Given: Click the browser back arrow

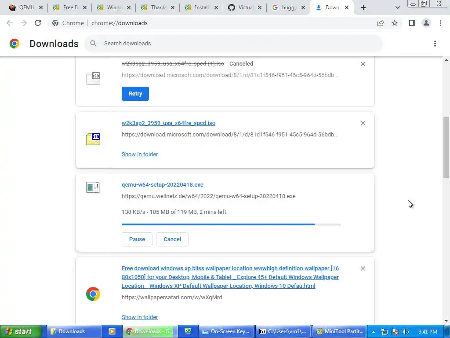Looking at the screenshot, I should [10, 23].
